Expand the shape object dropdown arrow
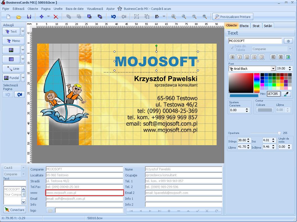The image size is (297, 222). pyautogui.click(x=23, y=59)
